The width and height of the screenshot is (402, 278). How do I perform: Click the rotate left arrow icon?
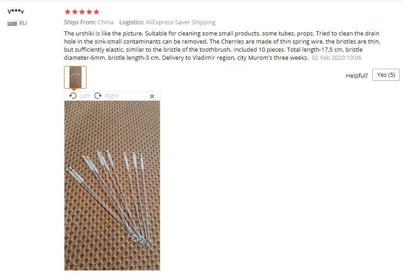[73, 96]
